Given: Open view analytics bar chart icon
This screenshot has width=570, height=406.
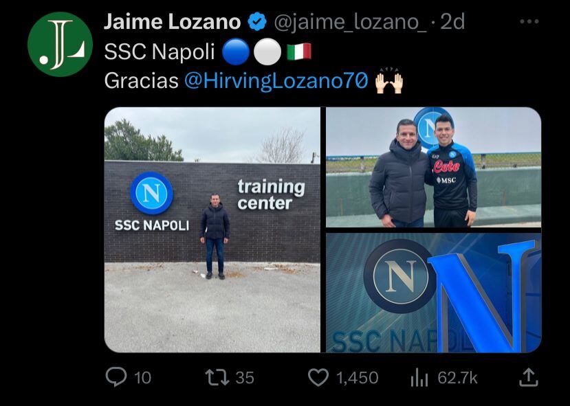Looking at the screenshot, I should [419, 378].
